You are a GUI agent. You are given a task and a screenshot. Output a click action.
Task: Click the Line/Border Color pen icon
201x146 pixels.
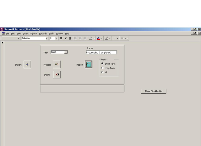point(106,38)
